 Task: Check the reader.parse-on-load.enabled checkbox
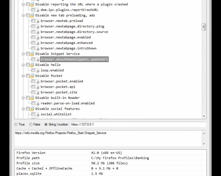tap(33, 103)
